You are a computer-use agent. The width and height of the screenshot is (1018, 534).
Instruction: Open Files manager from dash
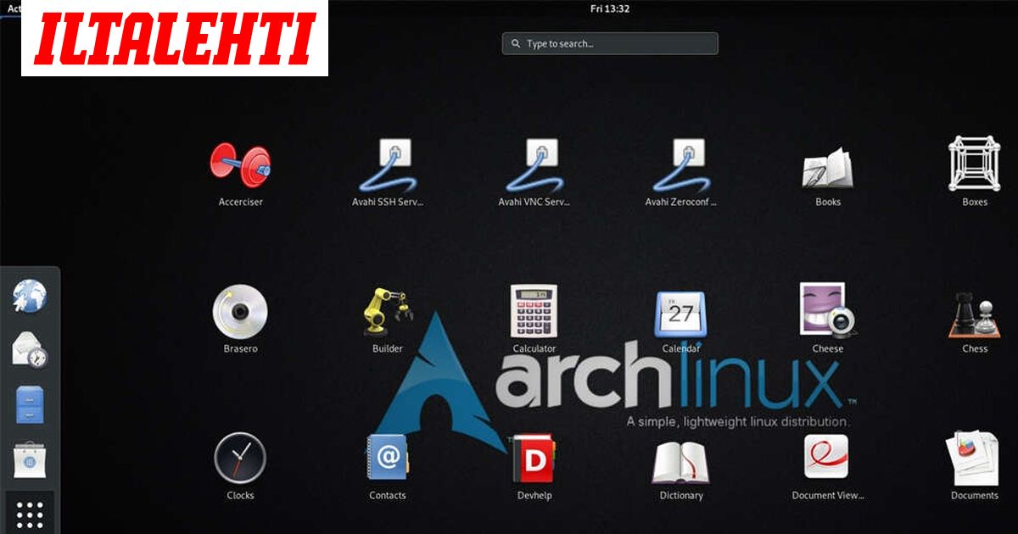[x=30, y=405]
